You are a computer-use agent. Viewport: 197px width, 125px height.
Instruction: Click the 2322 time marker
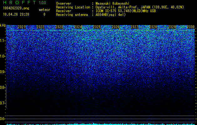pos(40,27)
